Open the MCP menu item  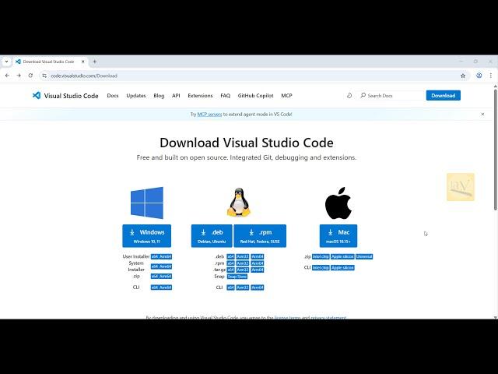click(x=286, y=95)
